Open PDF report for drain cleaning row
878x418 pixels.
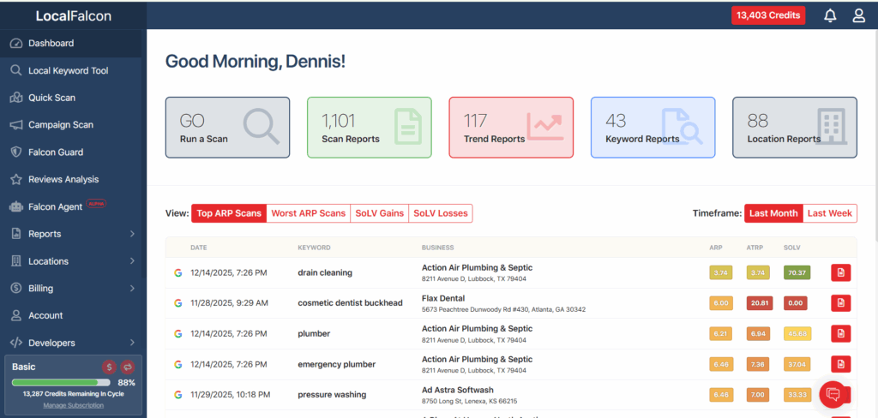click(841, 272)
